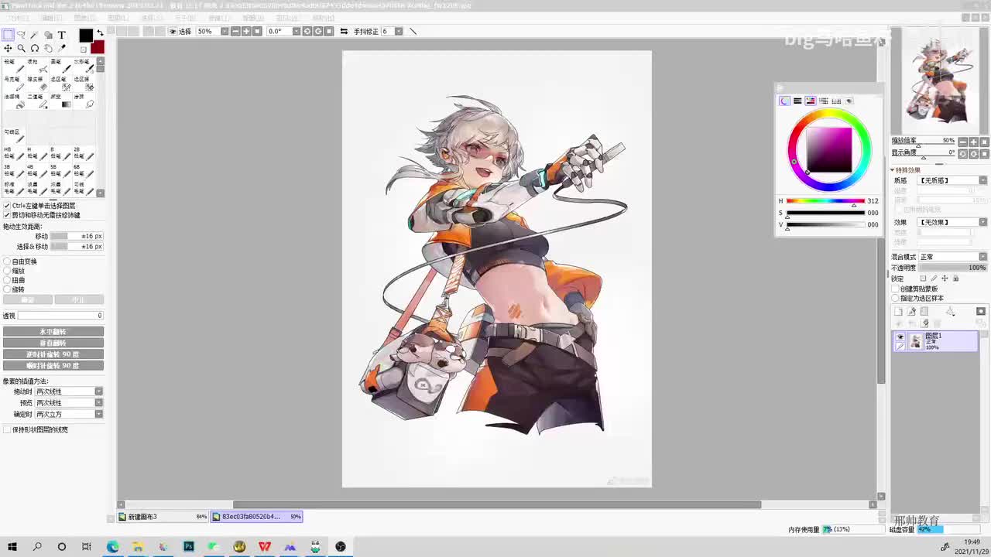Screen dimensions: 991x557
Task: Choose the HB pencil preset
Action: pos(12,153)
